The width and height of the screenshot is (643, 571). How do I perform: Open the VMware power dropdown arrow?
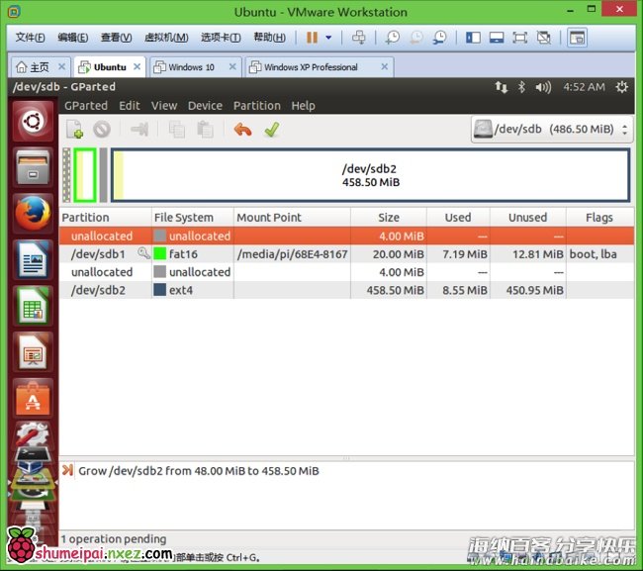328,38
